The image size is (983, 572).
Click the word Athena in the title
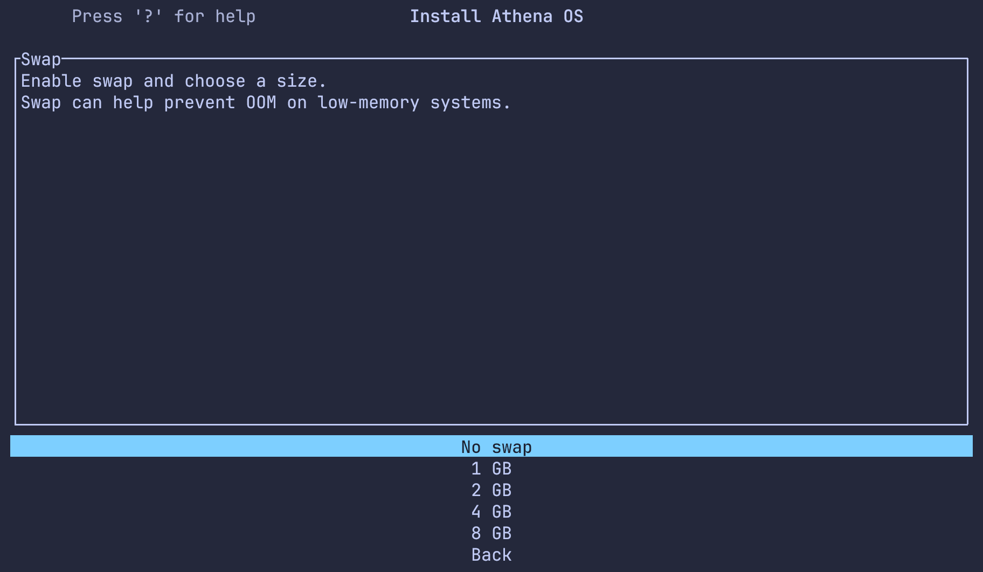coord(522,16)
